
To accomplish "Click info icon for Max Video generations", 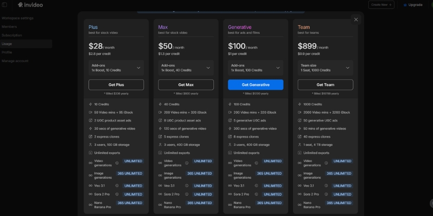I will [187, 163].
